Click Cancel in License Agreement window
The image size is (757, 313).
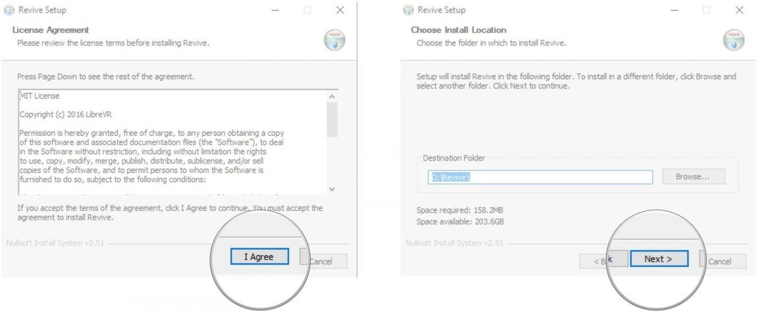click(x=323, y=262)
